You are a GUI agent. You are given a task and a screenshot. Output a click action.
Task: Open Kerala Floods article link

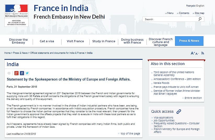(161, 83)
